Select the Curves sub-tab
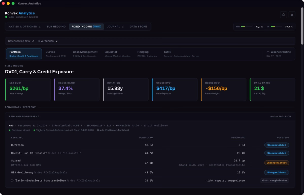Viewport: 304px width, 195px height. pos(56,54)
